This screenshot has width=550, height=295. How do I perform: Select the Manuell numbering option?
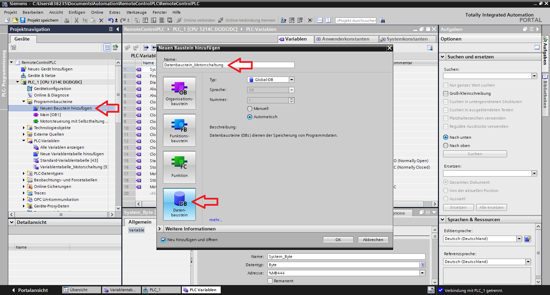point(250,109)
